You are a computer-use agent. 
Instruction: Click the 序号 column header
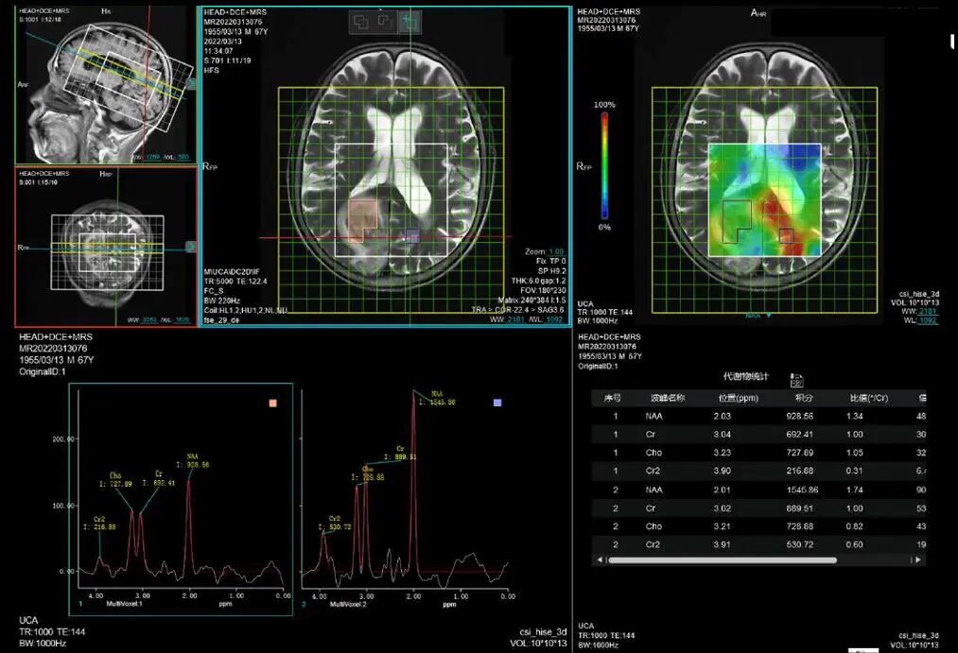click(612, 398)
